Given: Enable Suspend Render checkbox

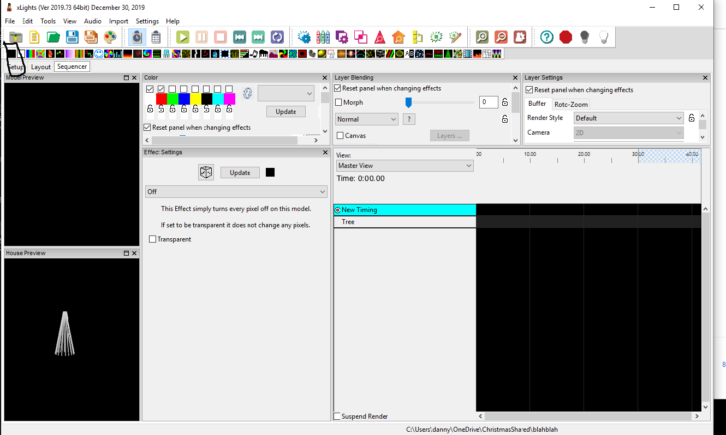Looking at the screenshot, I should pyautogui.click(x=337, y=416).
